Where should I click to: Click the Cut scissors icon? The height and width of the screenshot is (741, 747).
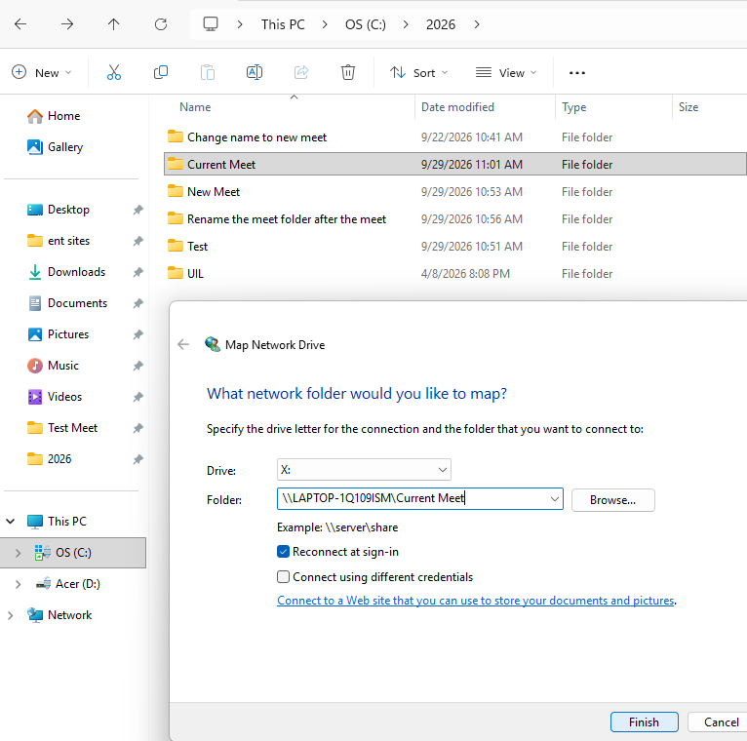click(114, 72)
